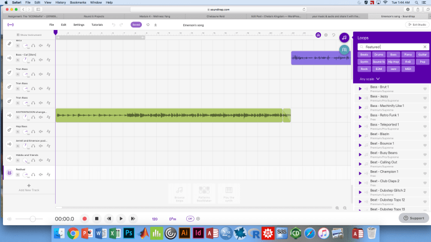
Task: Add a new track
Action: [x=29, y=188]
